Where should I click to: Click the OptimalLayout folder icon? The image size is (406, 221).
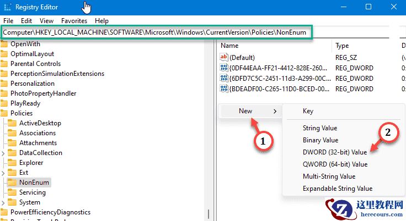pyautogui.click(x=4, y=54)
